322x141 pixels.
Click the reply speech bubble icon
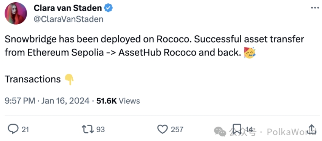click(x=13, y=129)
